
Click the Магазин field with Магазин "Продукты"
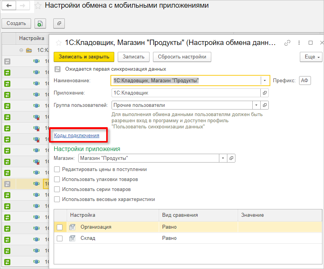[x=148, y=158]
